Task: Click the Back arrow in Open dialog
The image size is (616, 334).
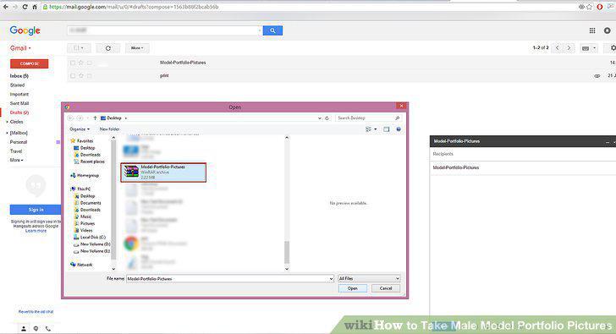Action: pyautogui.click(x=70, y=118)
